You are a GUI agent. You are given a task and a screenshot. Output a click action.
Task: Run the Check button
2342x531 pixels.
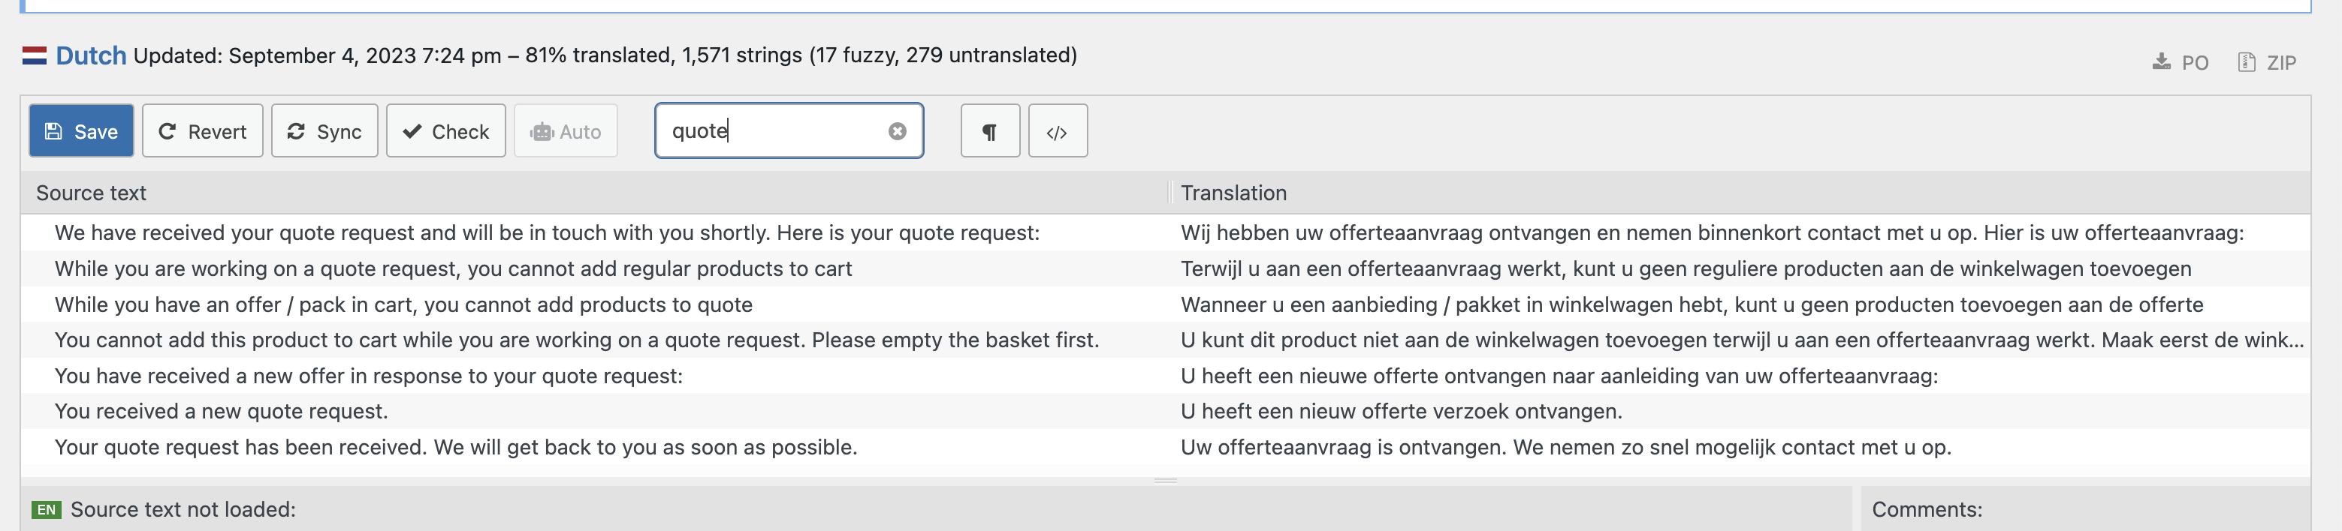click(x=445, y=131)
